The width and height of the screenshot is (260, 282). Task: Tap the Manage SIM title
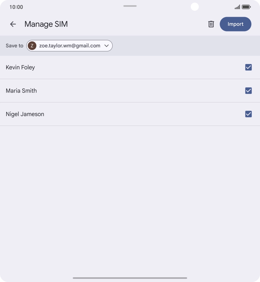point(46,24)
